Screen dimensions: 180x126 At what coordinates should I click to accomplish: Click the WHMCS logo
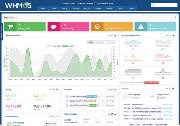pos(15,6)
